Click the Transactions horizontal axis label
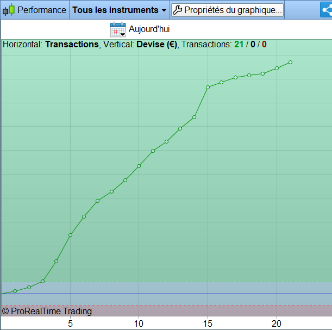Screen dimensions: 332x330 coord(72,44)
